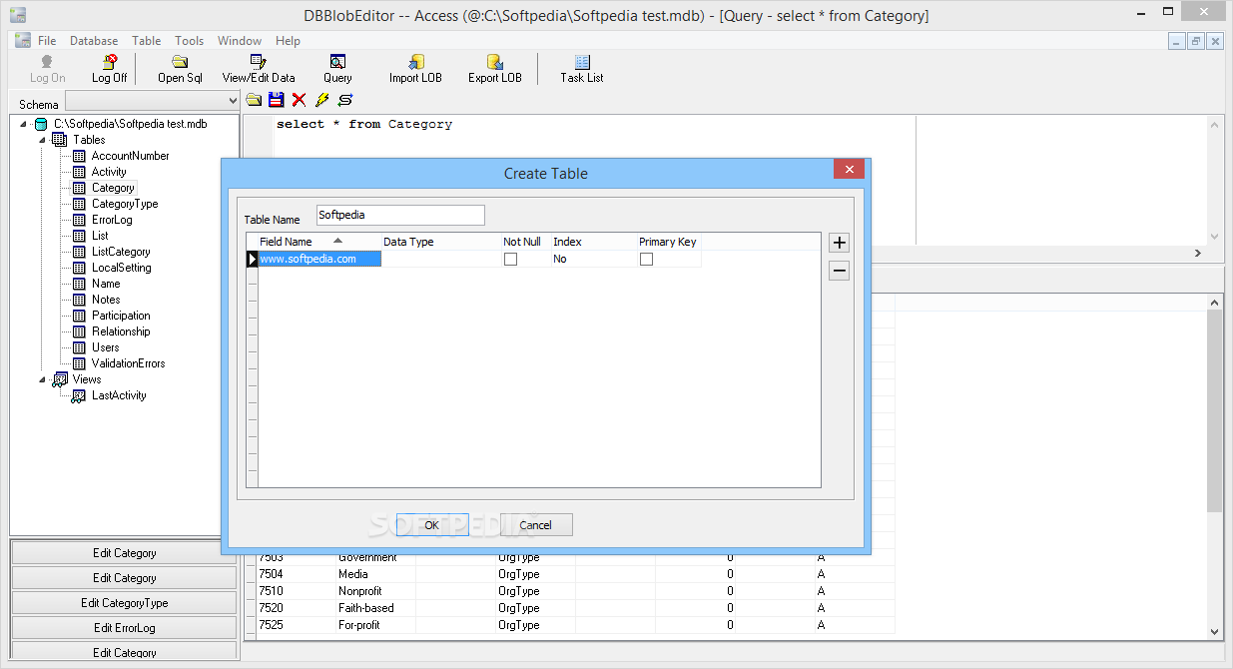The height and width of the screenshot is (669, 1233).
Task: Click the Data Type column header
Action: pyautogui.click(x=440, y=242)
